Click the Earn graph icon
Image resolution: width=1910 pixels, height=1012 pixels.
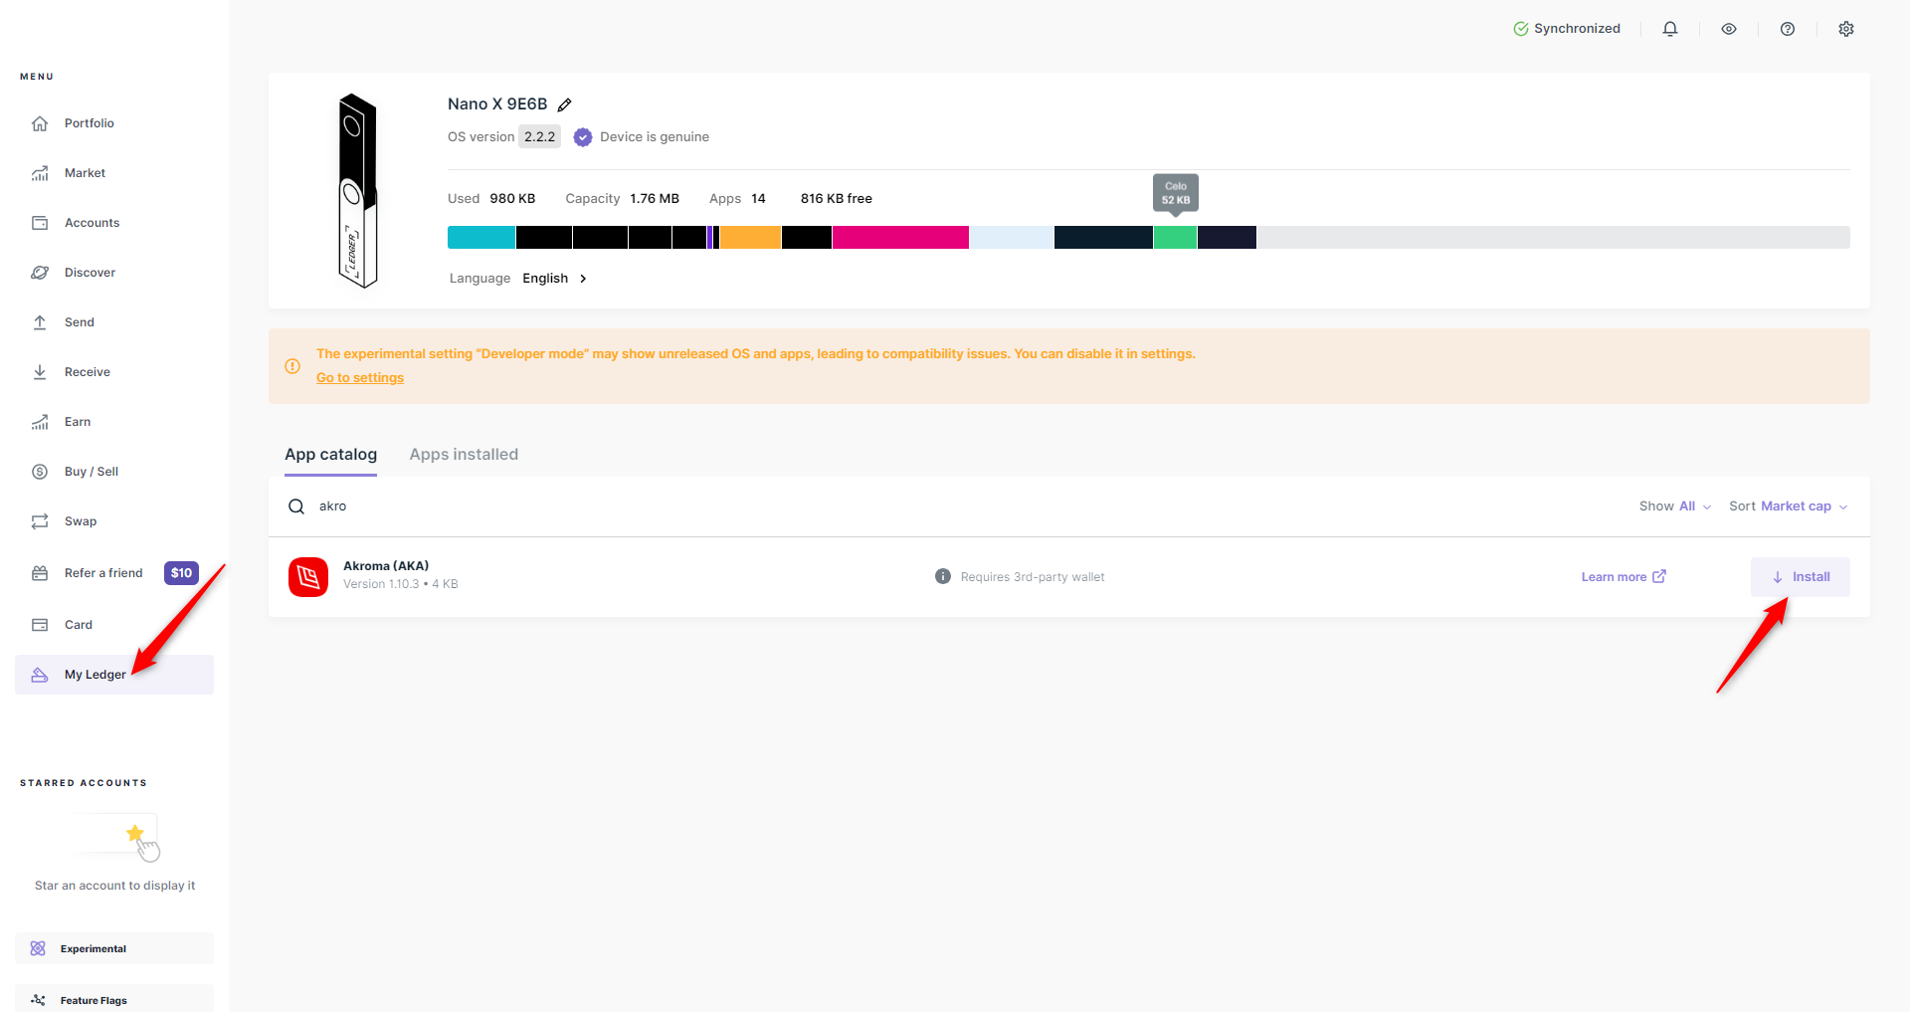click(40, 422)
